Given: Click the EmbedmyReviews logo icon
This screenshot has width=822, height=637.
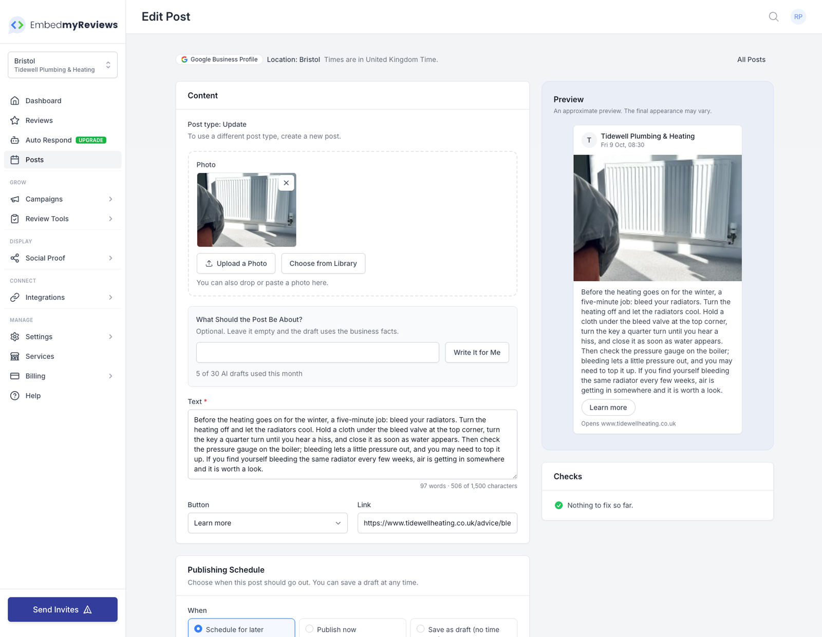Looking at the screenshot, I should [17, 25].
